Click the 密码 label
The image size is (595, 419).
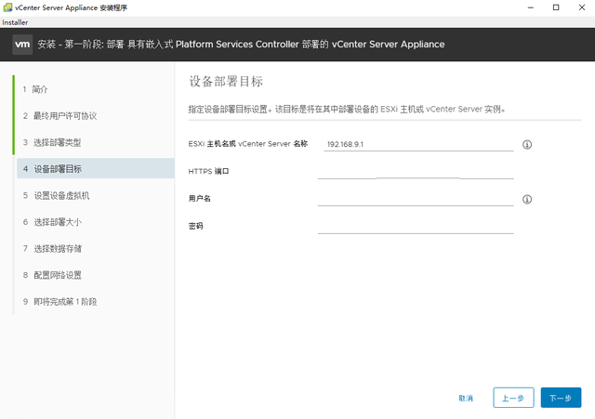click(195, 227)
